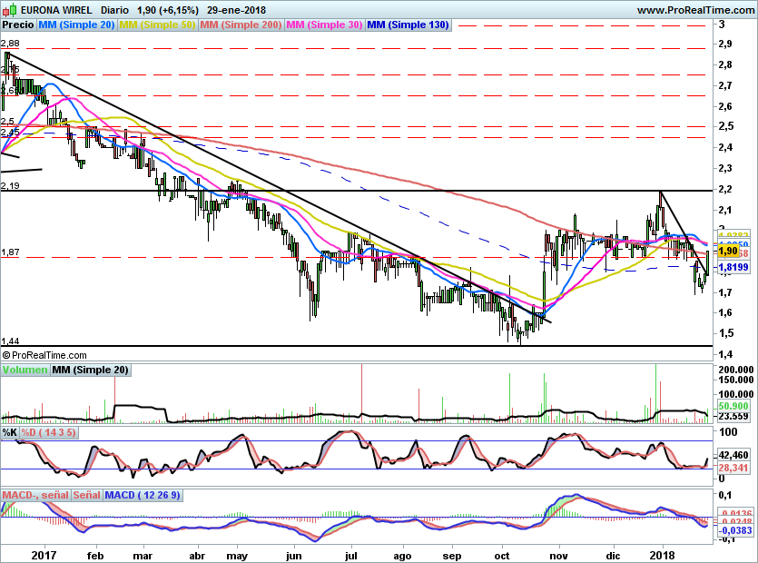This screenshot has width=758, height=563.
Task: Click the Diario timeframe label
Action: click(114, 9)
